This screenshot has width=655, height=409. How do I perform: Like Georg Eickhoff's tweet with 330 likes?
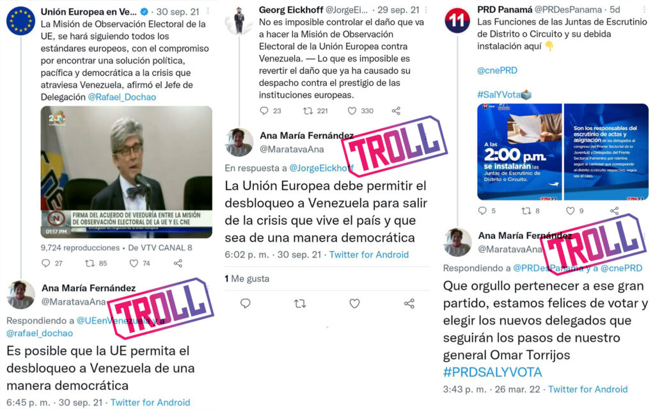352,111
